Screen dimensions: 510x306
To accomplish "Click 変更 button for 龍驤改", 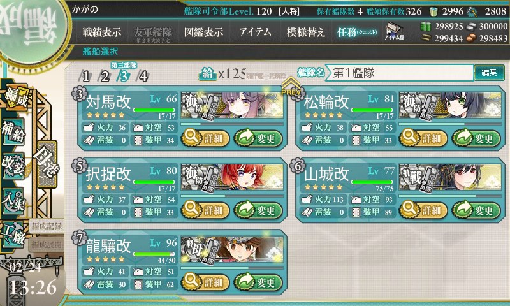I will click(x=258, y=282).
